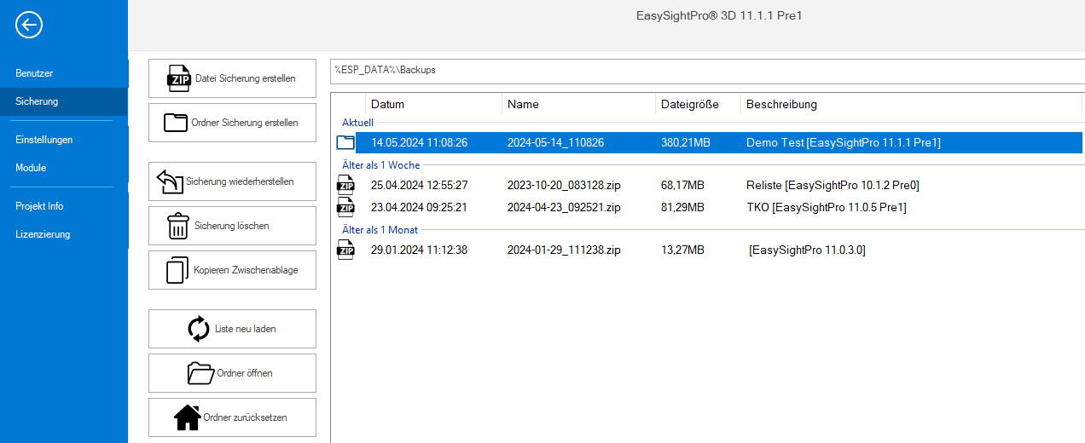Select Einstellungen in the sidebar
Viewport: 1085px width, 443px height.
pyautogui.click(x=44, y=140)
